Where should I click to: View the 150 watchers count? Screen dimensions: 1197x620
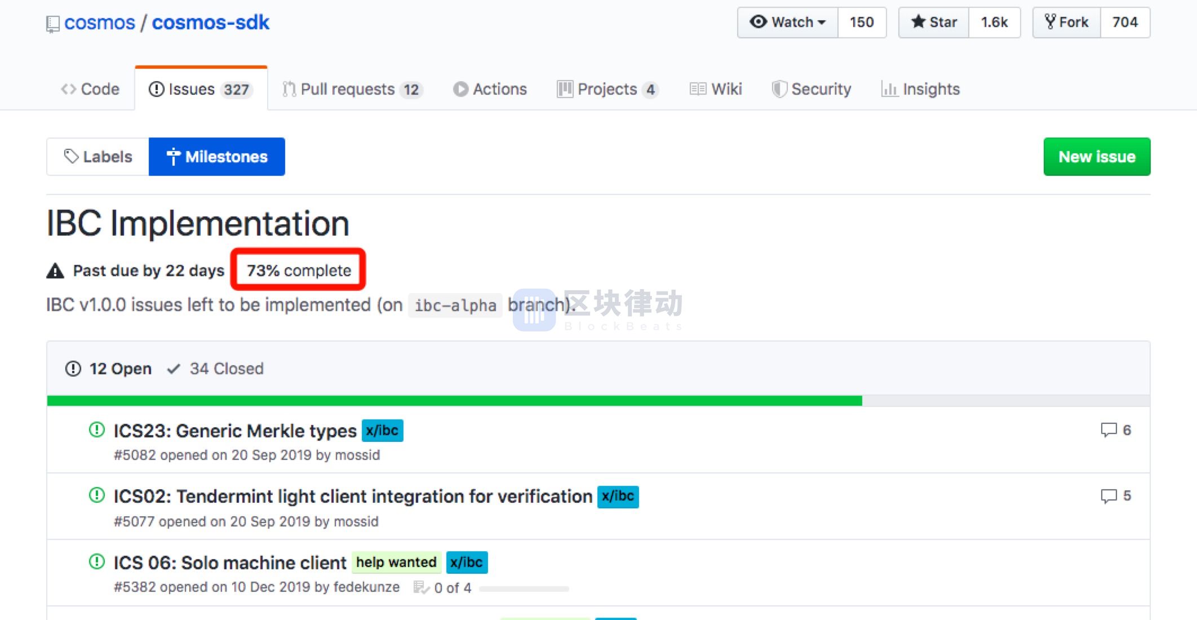(862, 23)
